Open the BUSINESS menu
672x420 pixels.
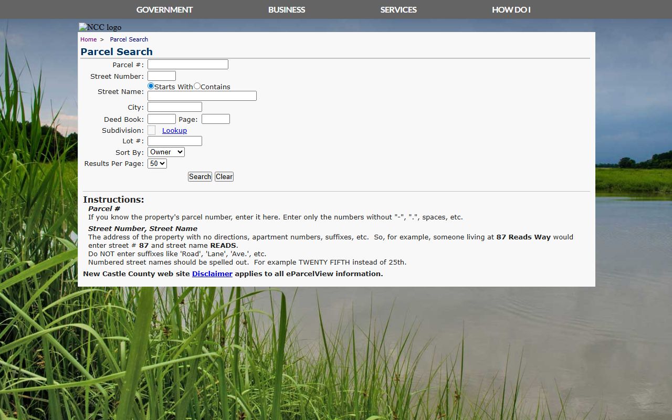tap(287, 9)
